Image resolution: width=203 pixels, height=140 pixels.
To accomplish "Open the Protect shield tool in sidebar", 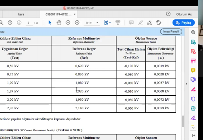I will pos(193,99).
